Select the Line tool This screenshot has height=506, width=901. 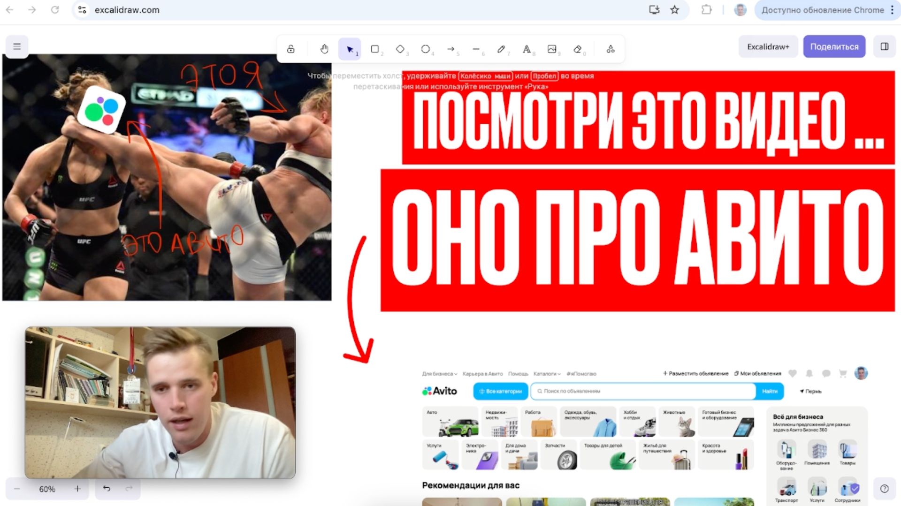476,49
